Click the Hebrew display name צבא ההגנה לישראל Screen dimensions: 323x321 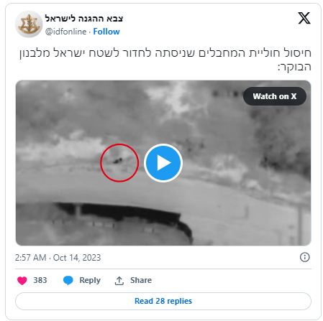point(84,19)
